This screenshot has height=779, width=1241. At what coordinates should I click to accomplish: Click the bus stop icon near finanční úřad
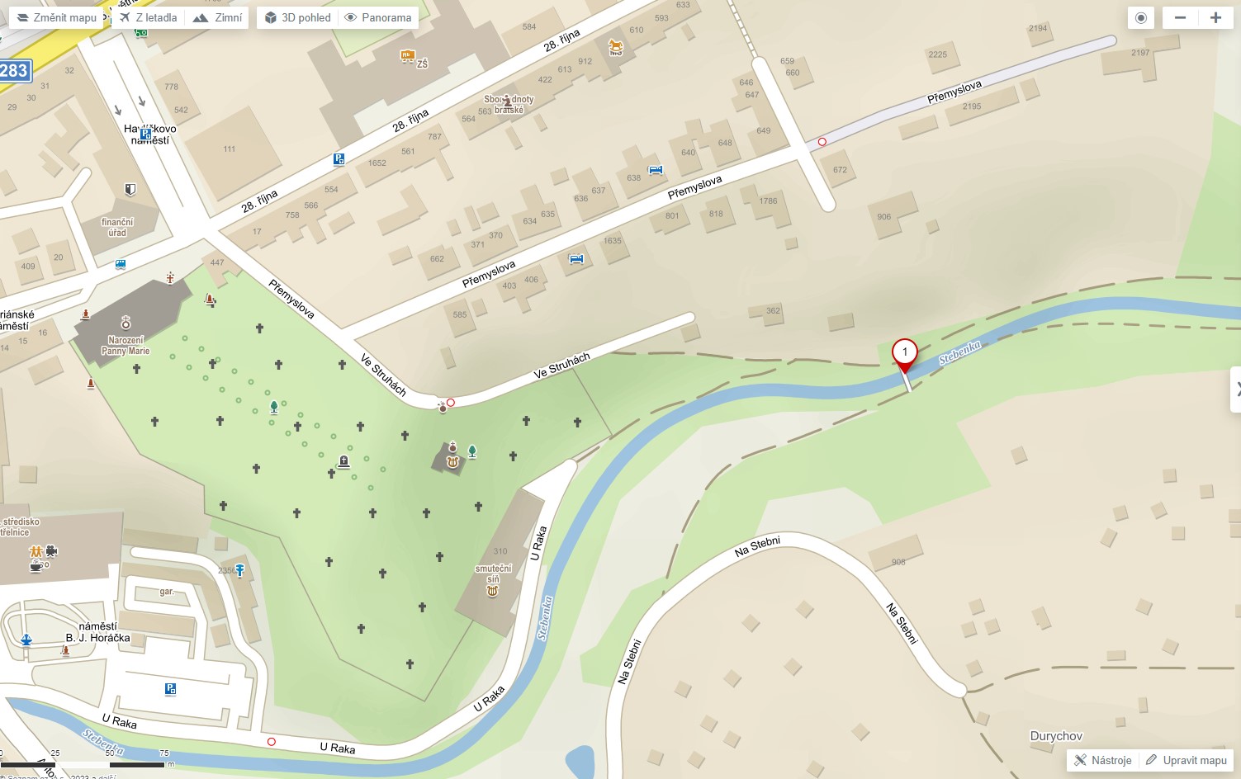(121, 265)
